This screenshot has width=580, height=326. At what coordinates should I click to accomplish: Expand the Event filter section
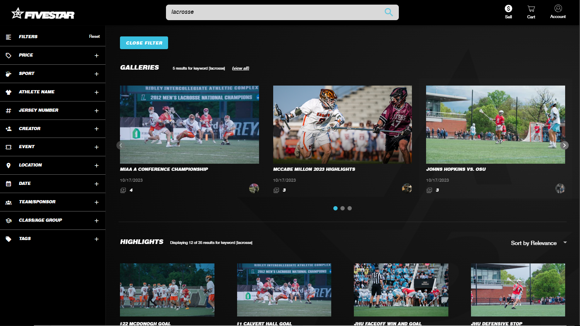[97, 147]
